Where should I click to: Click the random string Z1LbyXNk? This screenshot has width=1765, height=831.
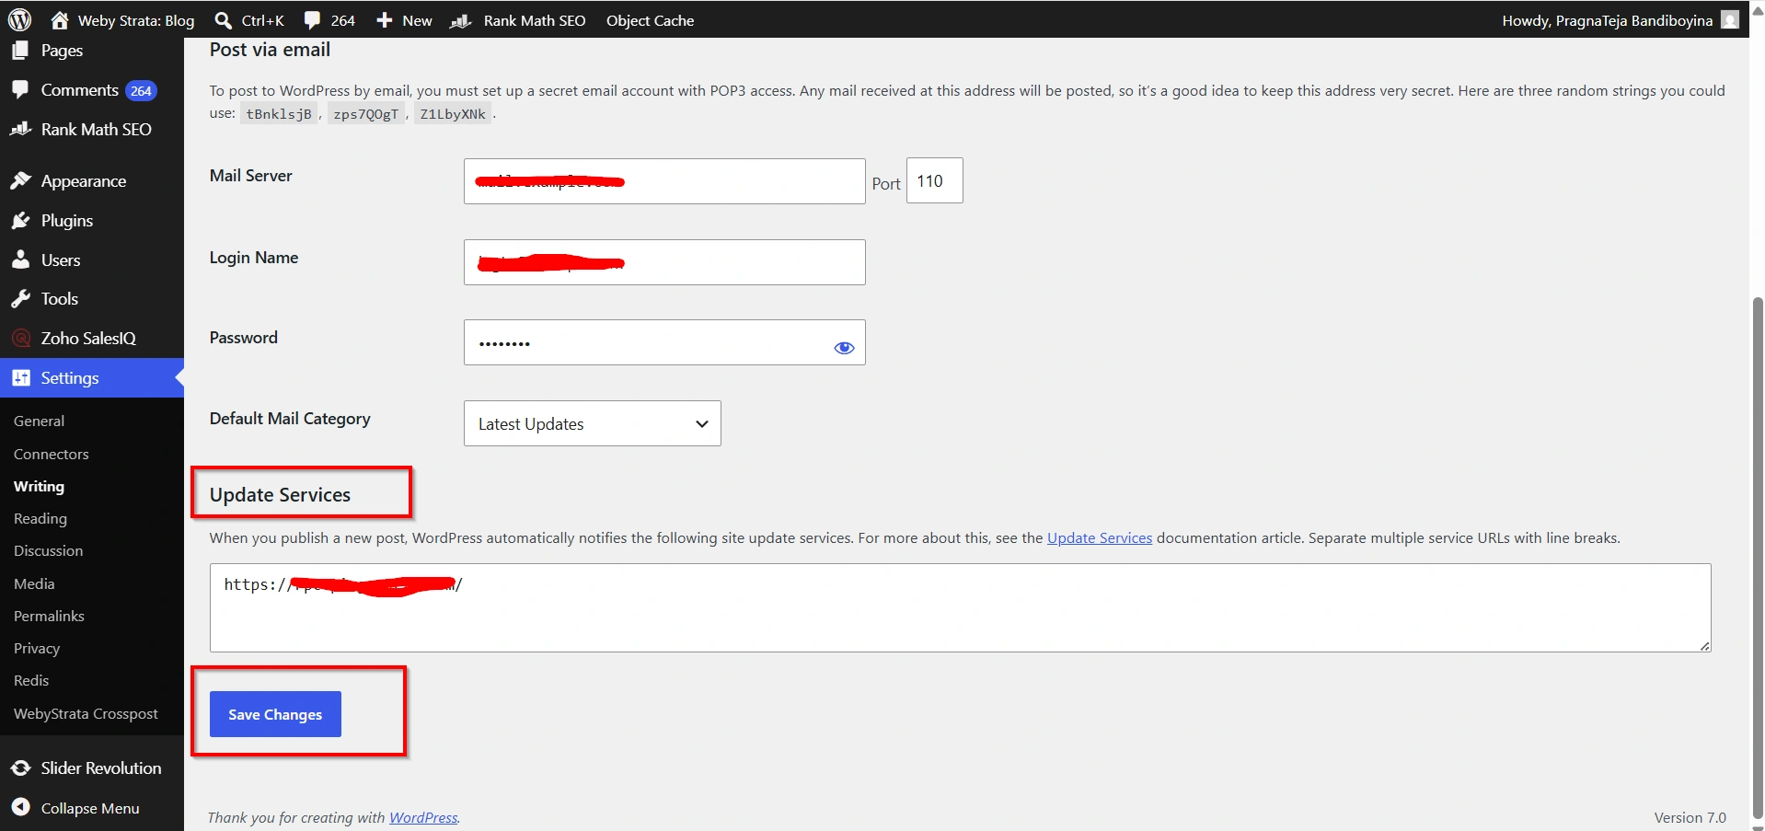tap(453, 114)
